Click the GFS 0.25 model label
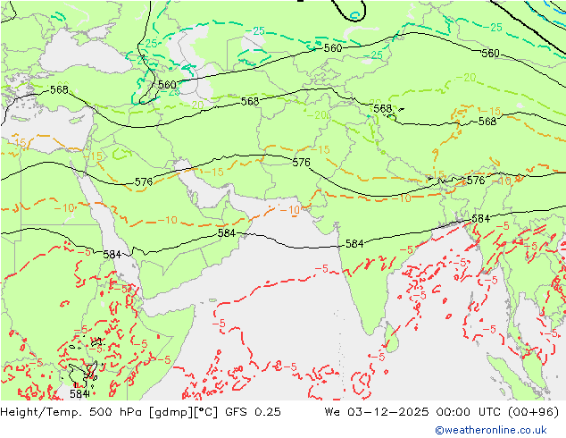566x438 pixels. click(x=253, y=412)
